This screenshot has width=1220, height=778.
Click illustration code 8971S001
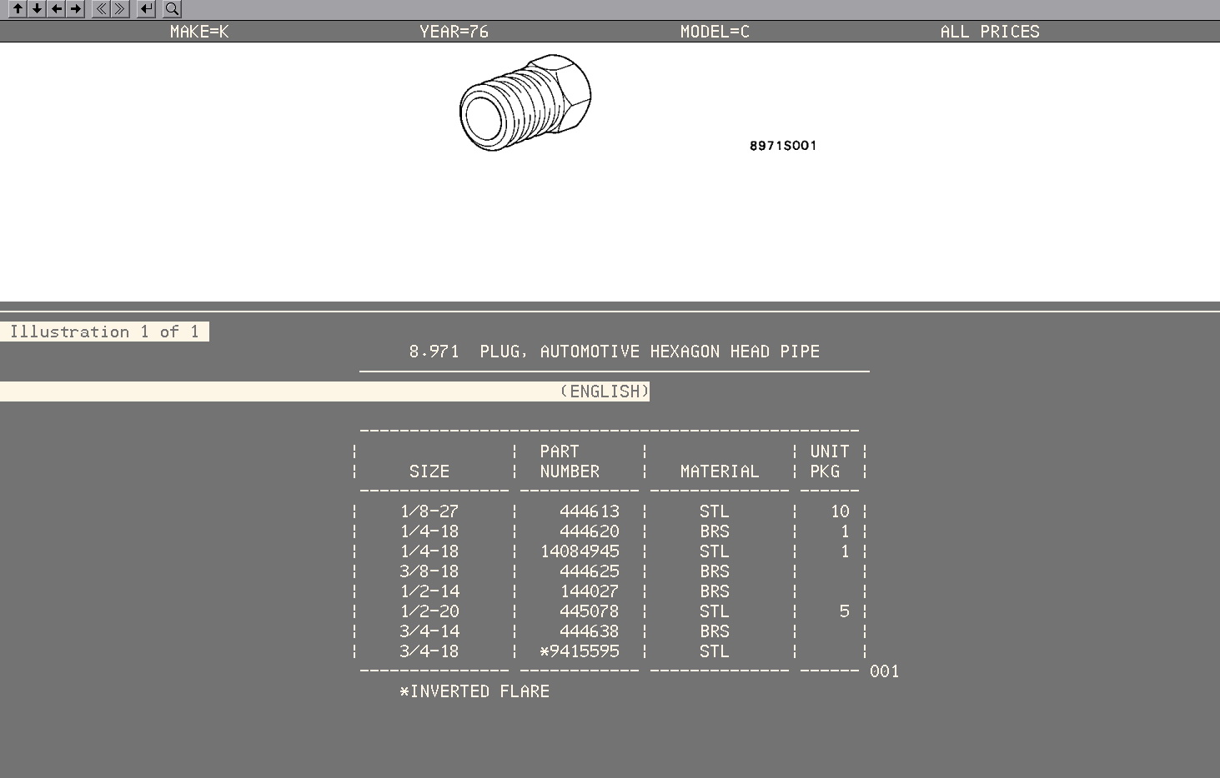tap(783, 146)
